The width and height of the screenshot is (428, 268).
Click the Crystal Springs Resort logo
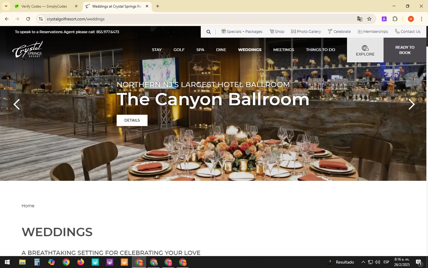[x=28, y=49]
